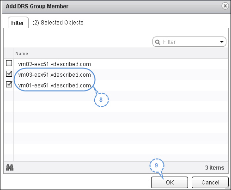The width and height of the screenshot is (231, 190).
Task: Click the 3 items count label
Action: coord(214,167)
